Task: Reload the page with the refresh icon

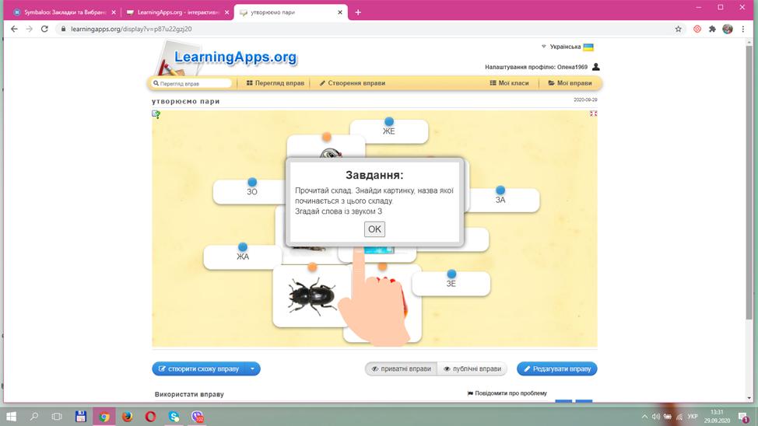Action: (44, 29)
